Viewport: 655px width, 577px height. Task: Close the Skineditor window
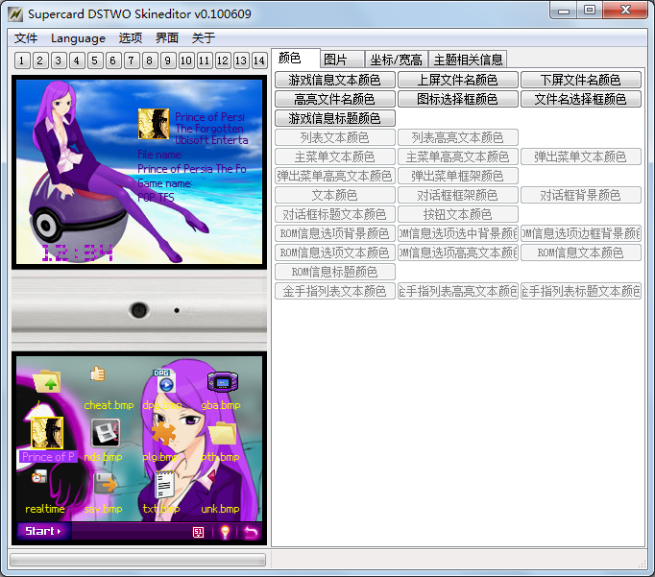(625, 10)
